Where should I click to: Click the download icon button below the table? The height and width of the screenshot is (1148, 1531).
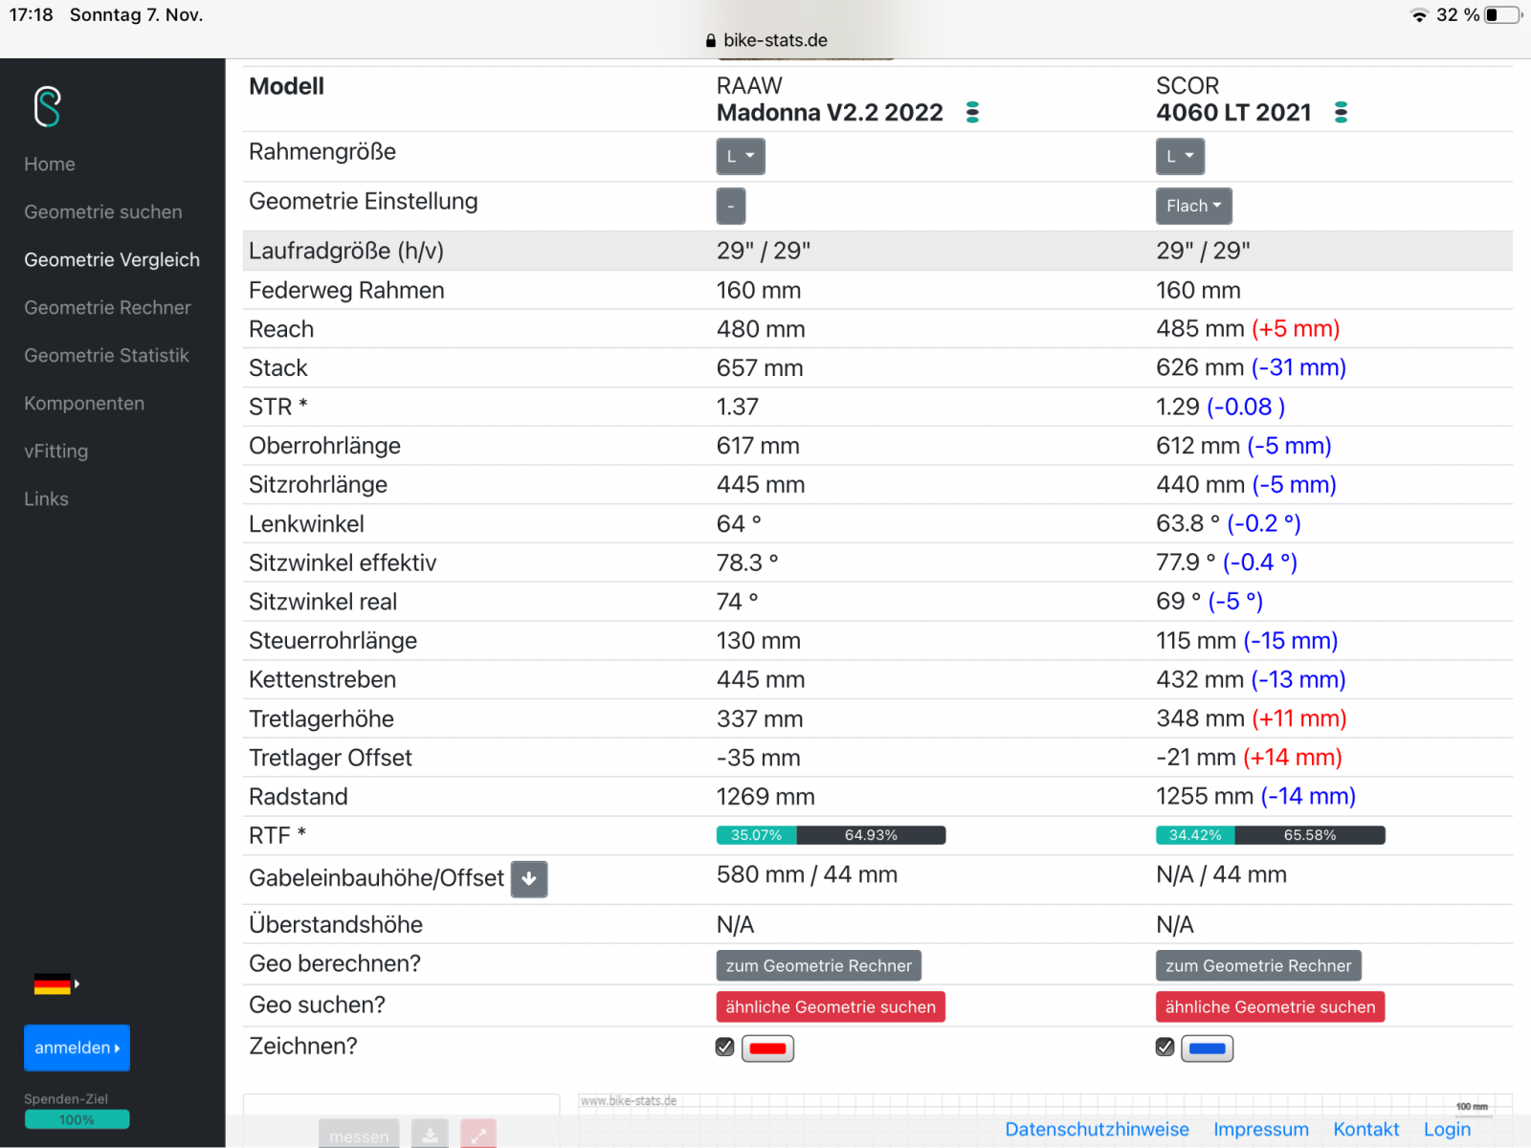431,1135
